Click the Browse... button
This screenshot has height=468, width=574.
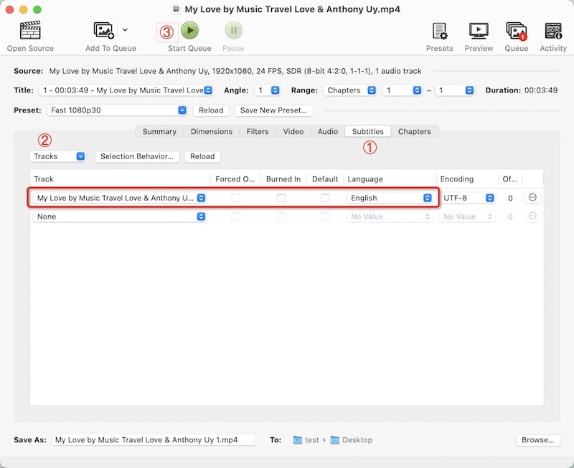[x=537, y=440]
